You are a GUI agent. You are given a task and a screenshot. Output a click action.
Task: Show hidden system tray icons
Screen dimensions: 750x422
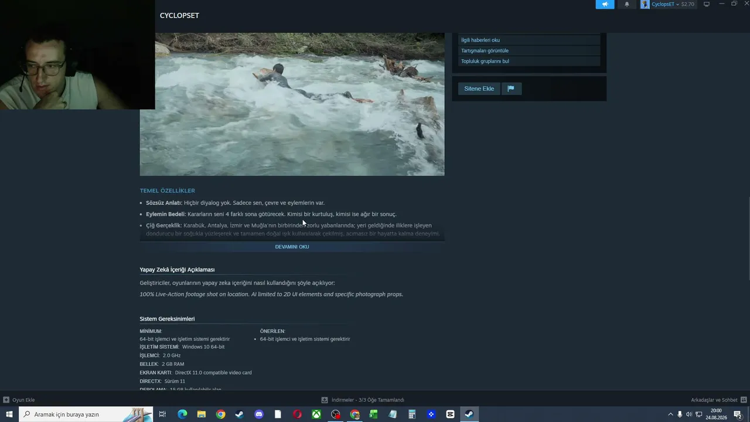point(670,414)
